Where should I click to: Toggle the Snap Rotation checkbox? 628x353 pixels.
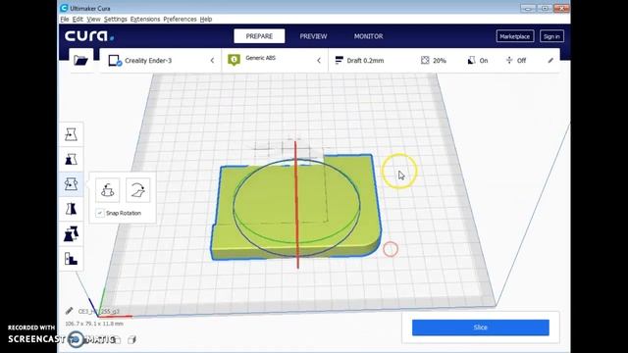100,213
